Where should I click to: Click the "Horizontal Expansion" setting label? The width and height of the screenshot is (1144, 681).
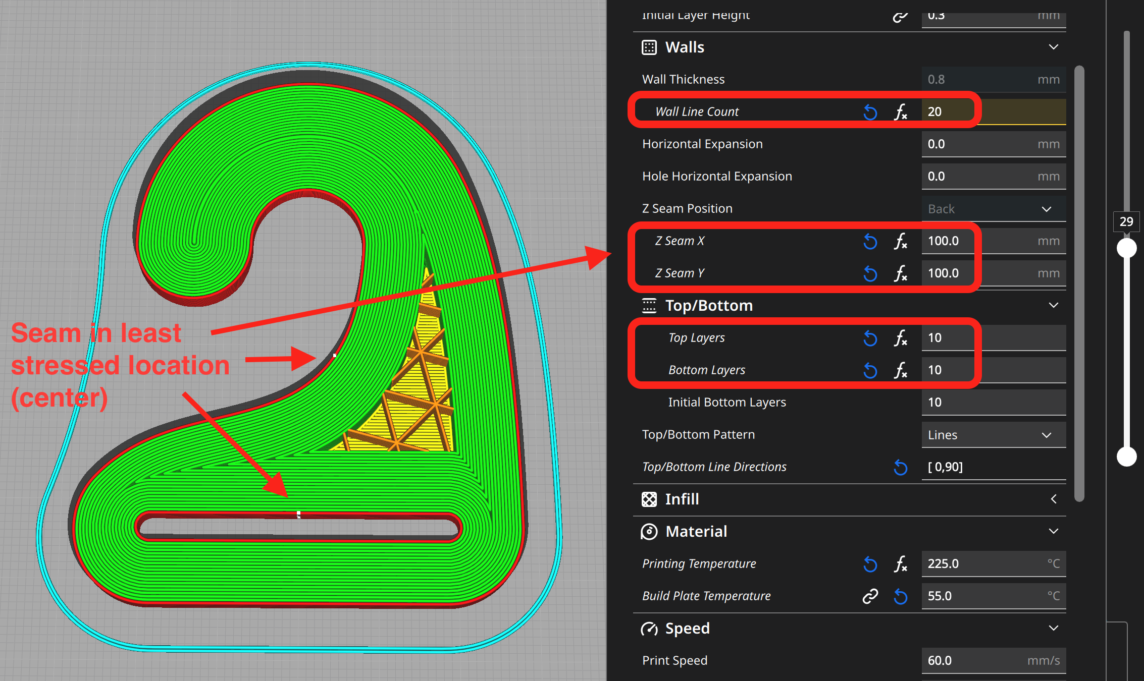pyautogui.click(x=702, y=144)
